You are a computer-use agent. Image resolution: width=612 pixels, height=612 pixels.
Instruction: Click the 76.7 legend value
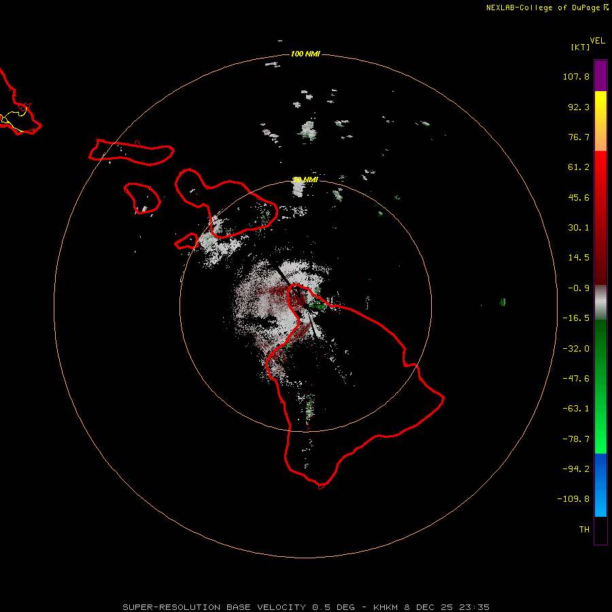(x=579, y=137)
